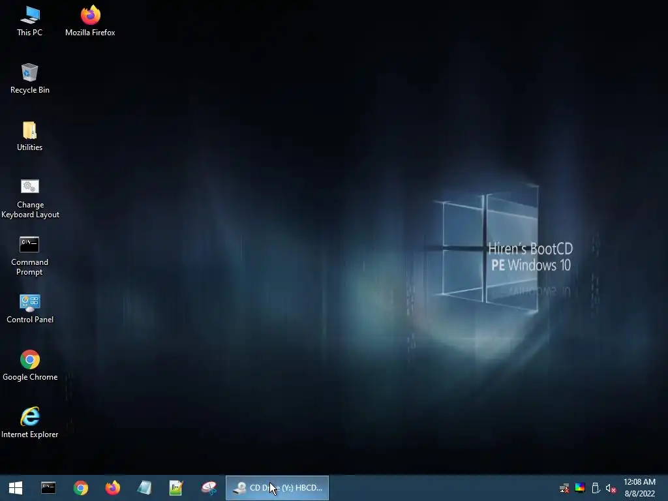Image resolution: width=668 pixels, height=501 pixels.
Task: Click the network disconnected tray icon
Action: [x=564, y=488]
